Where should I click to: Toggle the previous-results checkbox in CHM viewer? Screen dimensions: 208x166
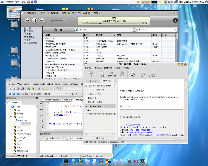click(x=86, y=102)
